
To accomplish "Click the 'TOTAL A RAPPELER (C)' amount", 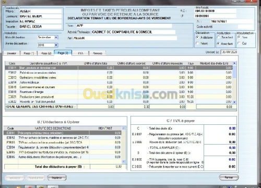I will tap(232, 148).
